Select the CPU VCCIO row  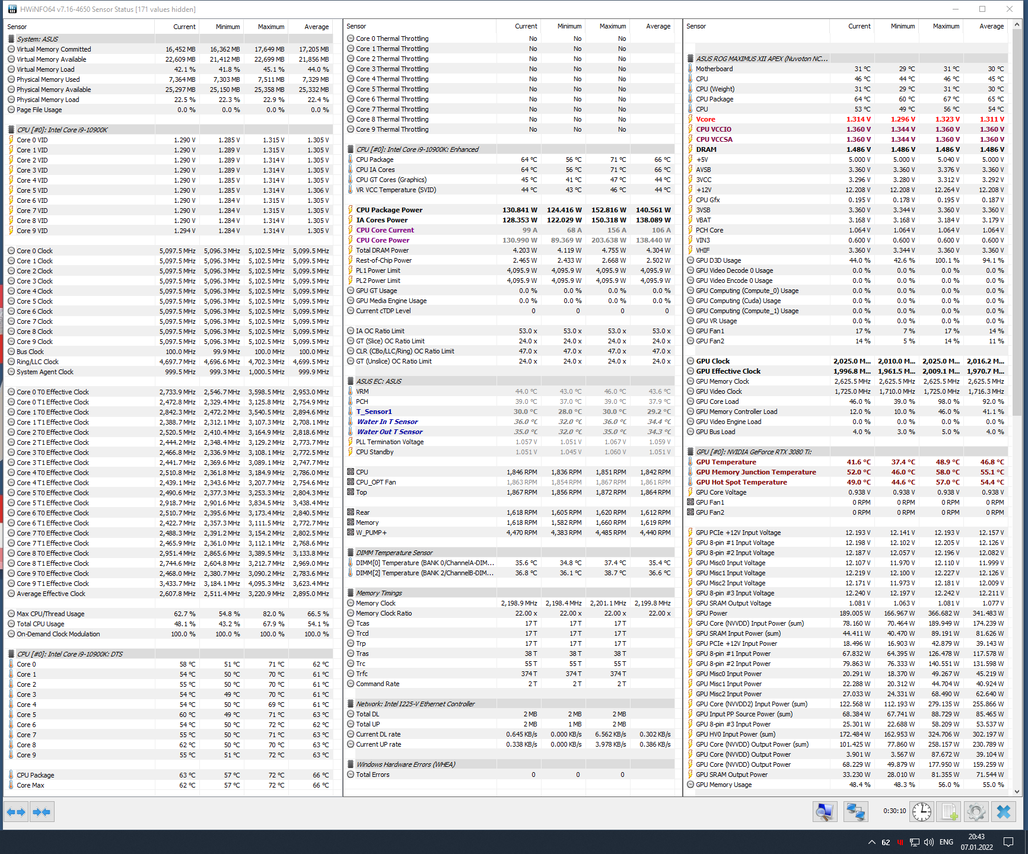[846, 129]
